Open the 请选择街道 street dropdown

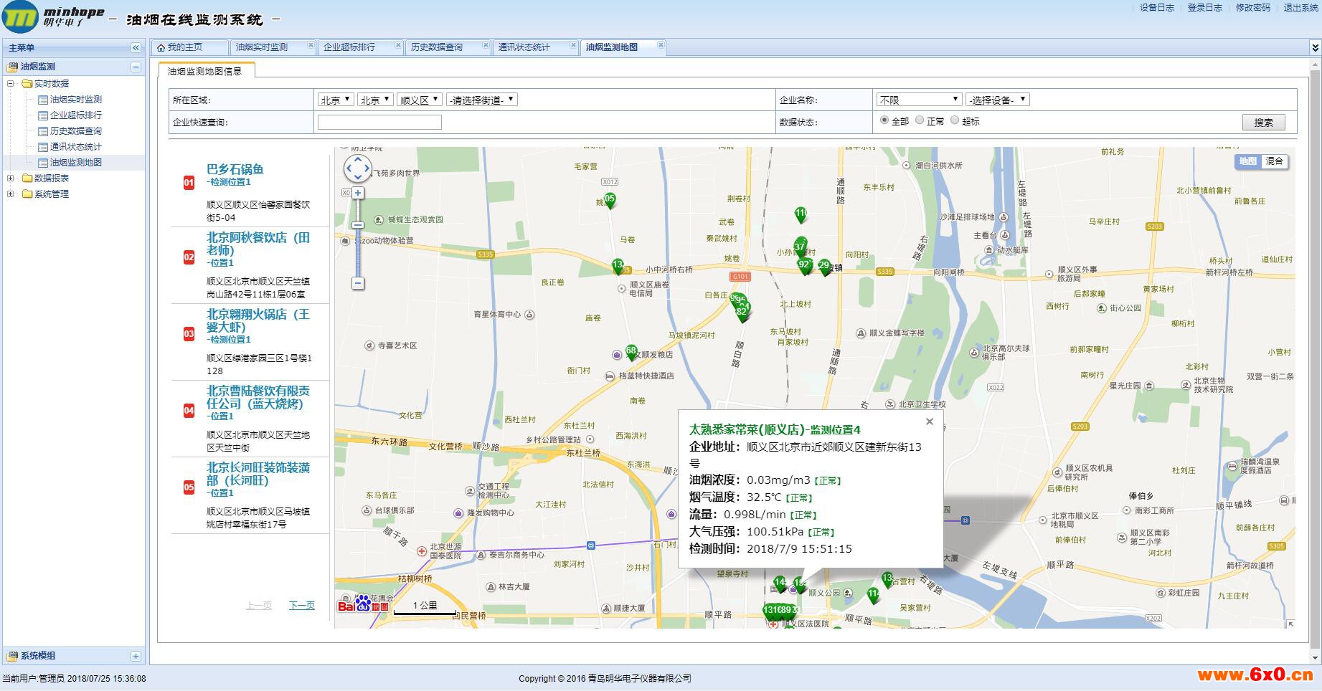(x=482, y=100)
